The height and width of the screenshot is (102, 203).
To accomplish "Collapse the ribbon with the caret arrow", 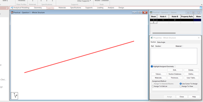I will (x=201, y=5).
